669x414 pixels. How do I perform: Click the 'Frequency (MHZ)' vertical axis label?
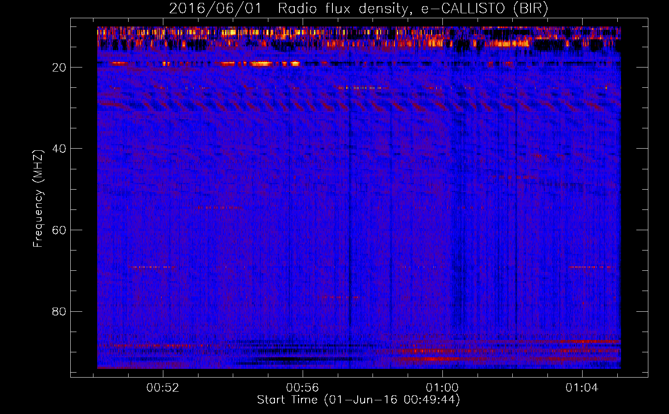pos(38,199)
